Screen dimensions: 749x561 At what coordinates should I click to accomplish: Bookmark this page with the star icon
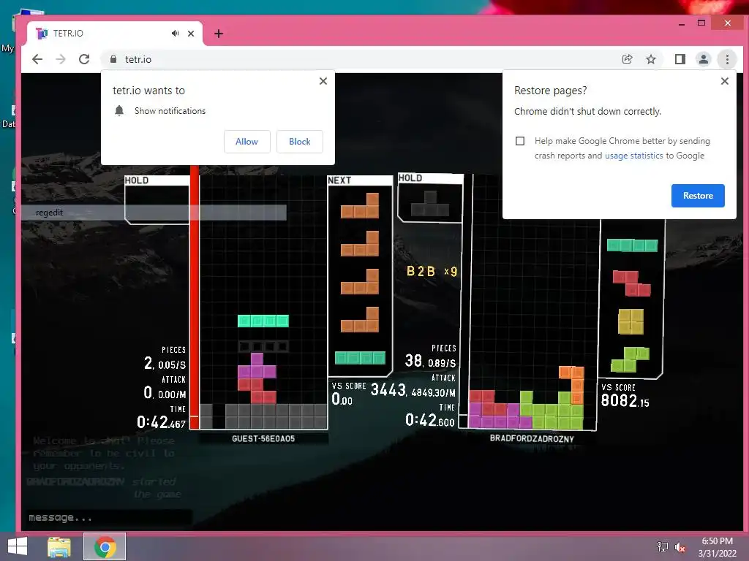click(650, 59)
